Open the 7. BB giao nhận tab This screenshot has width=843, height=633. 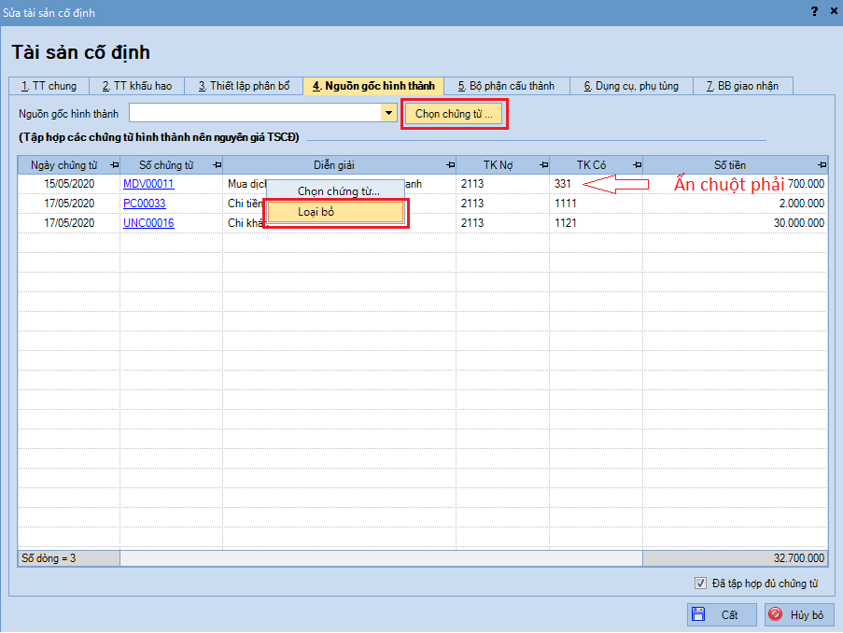click(742, 86)
